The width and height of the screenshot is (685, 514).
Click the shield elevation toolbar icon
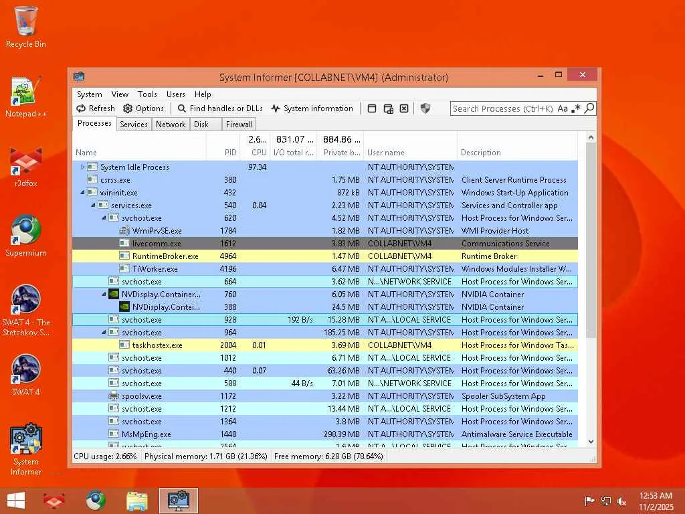pyautogui.click(x=425, y=108)
